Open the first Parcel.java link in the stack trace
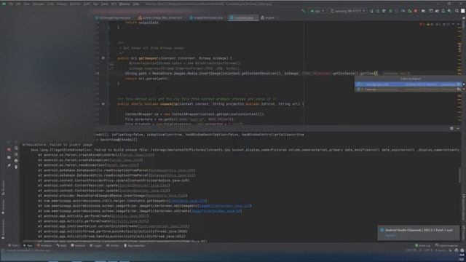Viewport: 466px width, 262px height. click(137, 155)
